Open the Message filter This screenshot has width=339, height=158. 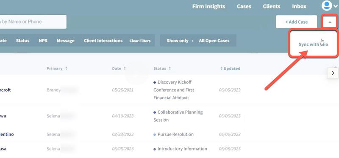coord(66,41)
